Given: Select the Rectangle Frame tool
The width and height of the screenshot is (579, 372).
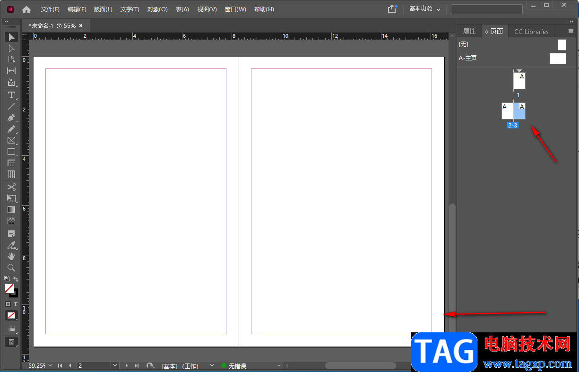Looking at the screenshot, I should (x=11, y=140).
